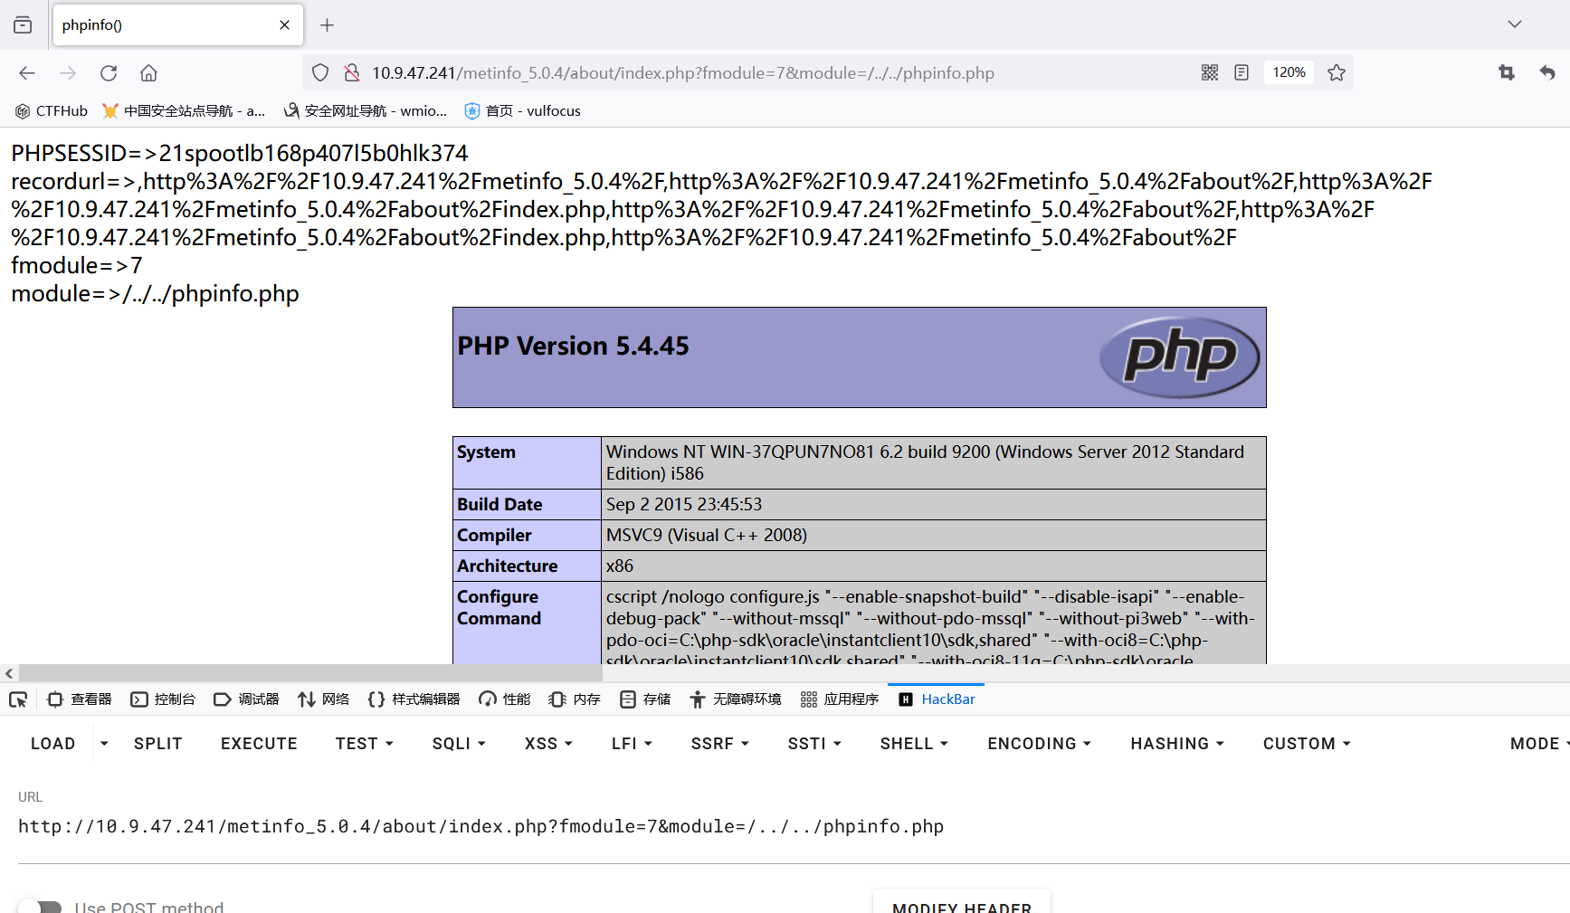Go forward one page
This screenshot has width=1570, height=913.
[x=68, y=73]
